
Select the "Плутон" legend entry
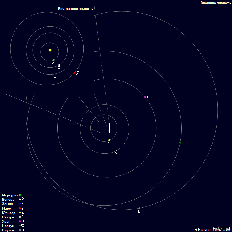(x=8, y=230)
